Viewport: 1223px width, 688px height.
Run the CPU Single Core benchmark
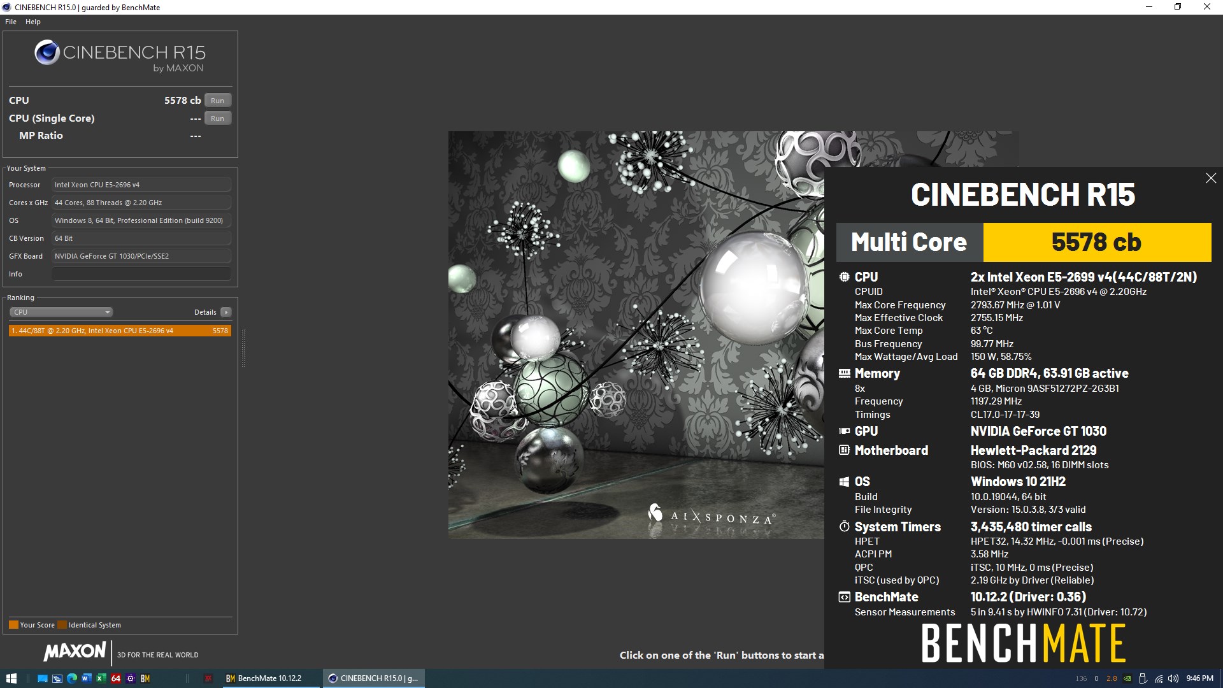pos(218,118)
